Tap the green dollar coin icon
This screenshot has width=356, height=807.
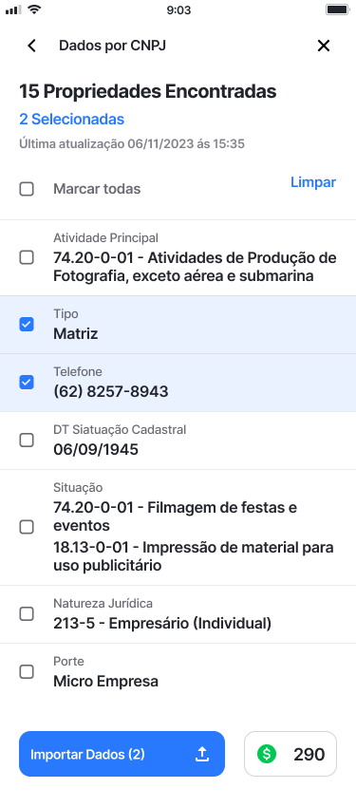pos(267,754)
